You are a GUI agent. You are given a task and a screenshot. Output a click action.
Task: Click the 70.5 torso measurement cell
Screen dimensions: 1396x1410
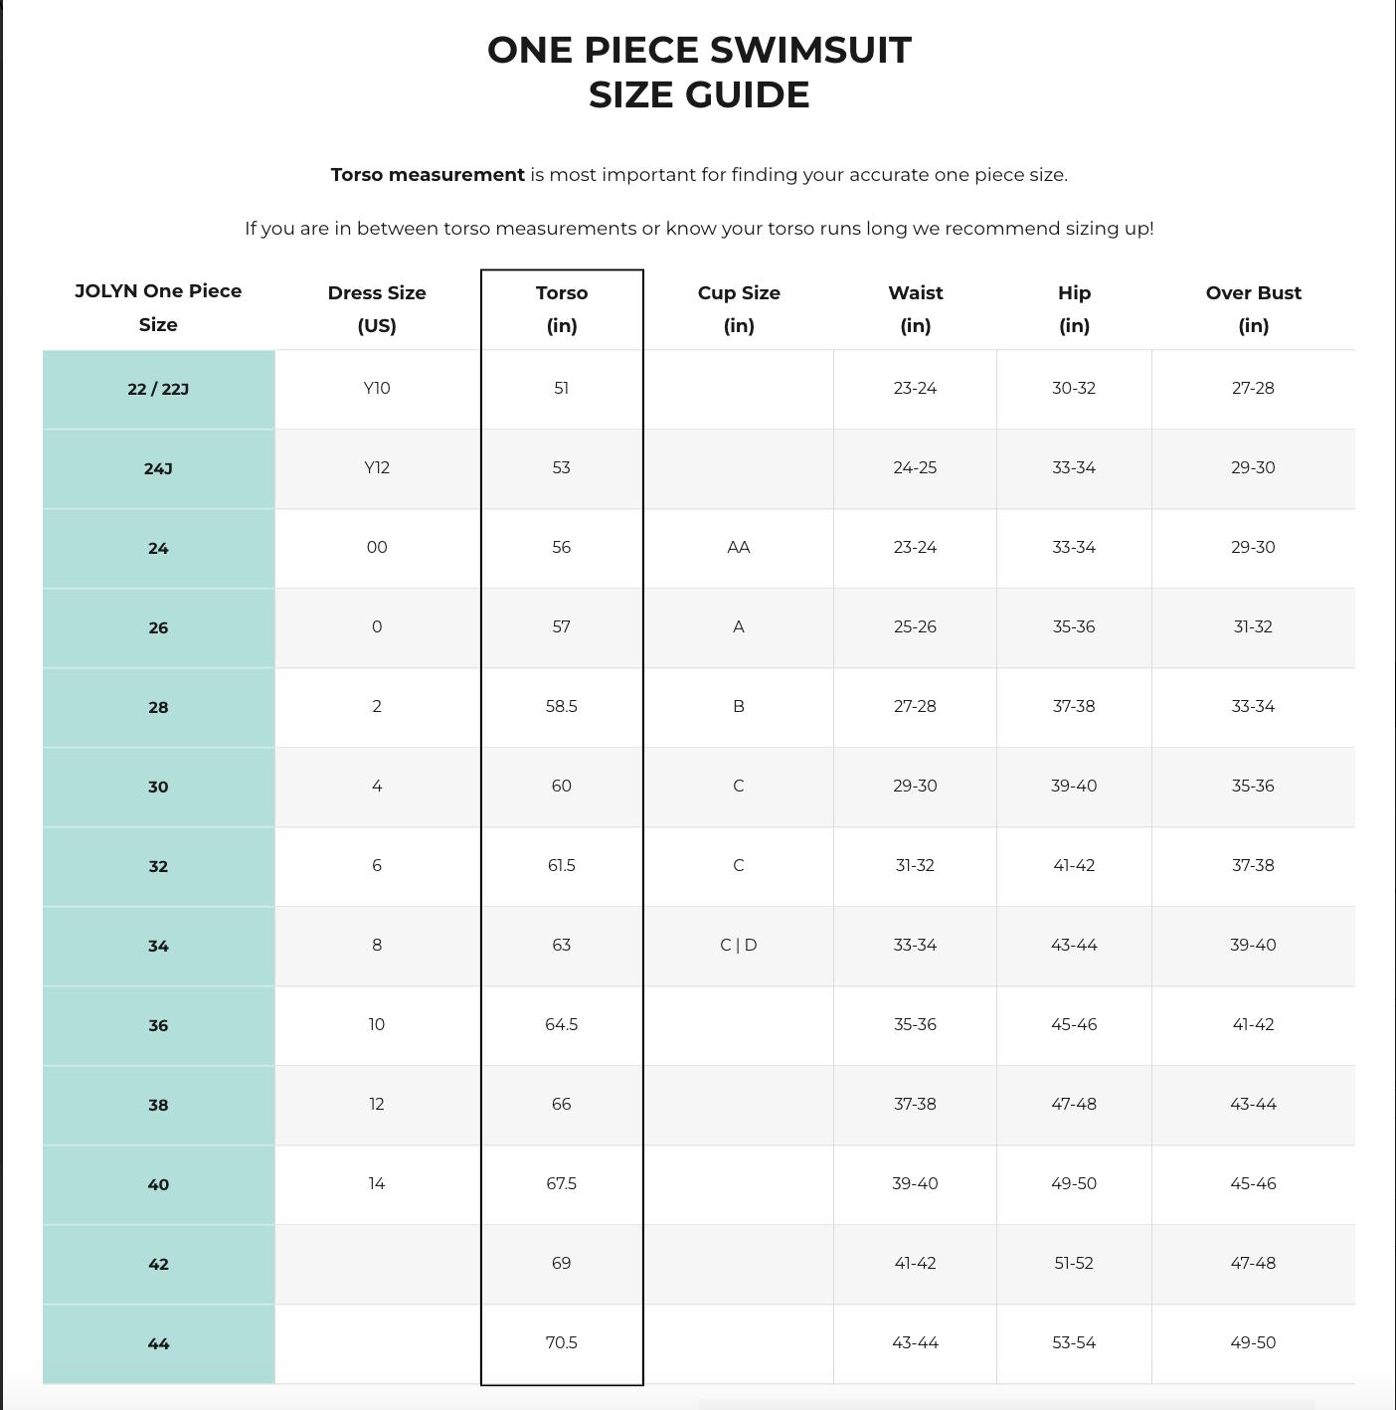562,1342
